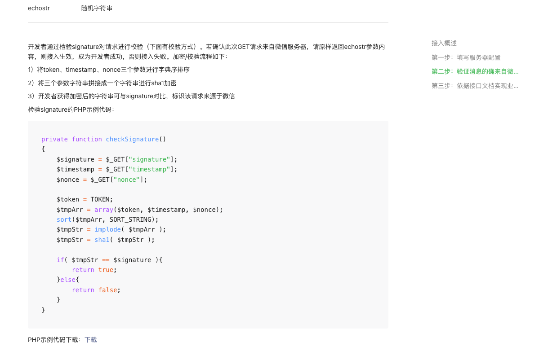Click the return true; code line

coord(94,270)
